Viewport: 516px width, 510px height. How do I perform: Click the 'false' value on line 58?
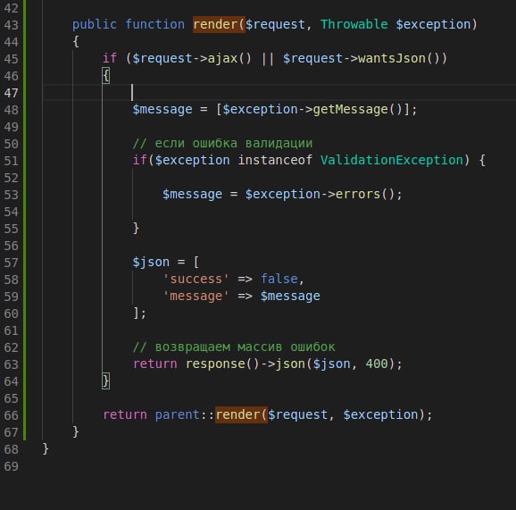(x=279, y=279)
